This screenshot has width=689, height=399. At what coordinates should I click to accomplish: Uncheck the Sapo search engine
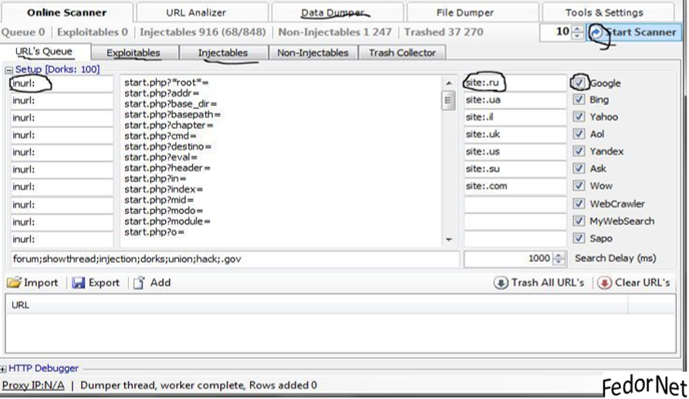tap(579, 238)
